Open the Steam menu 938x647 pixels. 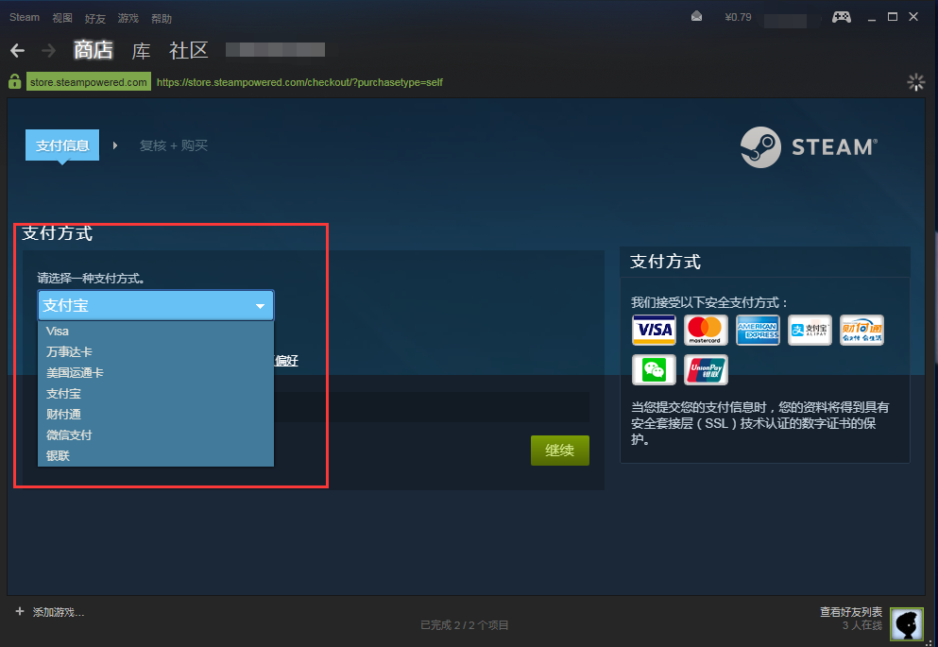25,17
